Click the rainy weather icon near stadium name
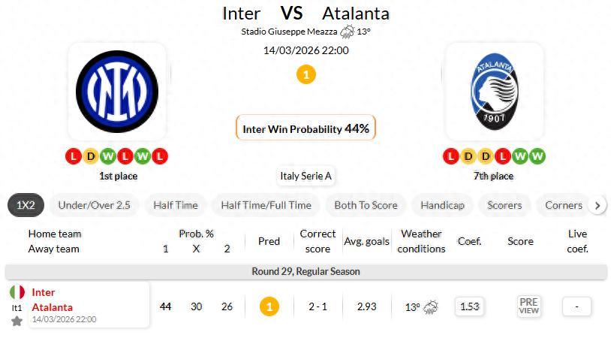Viewport: 611px width, 338px height. click(347, 32)
